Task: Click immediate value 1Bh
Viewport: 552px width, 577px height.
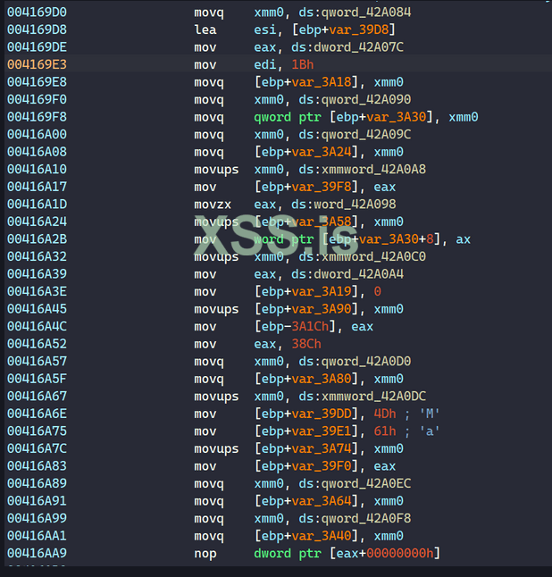Action: [x=303, y=65]
